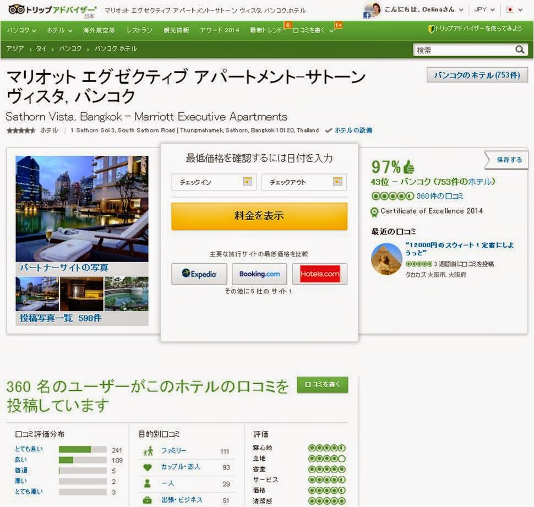Click 投稿写真一覧 598件 link

click(x=61, y=318)
